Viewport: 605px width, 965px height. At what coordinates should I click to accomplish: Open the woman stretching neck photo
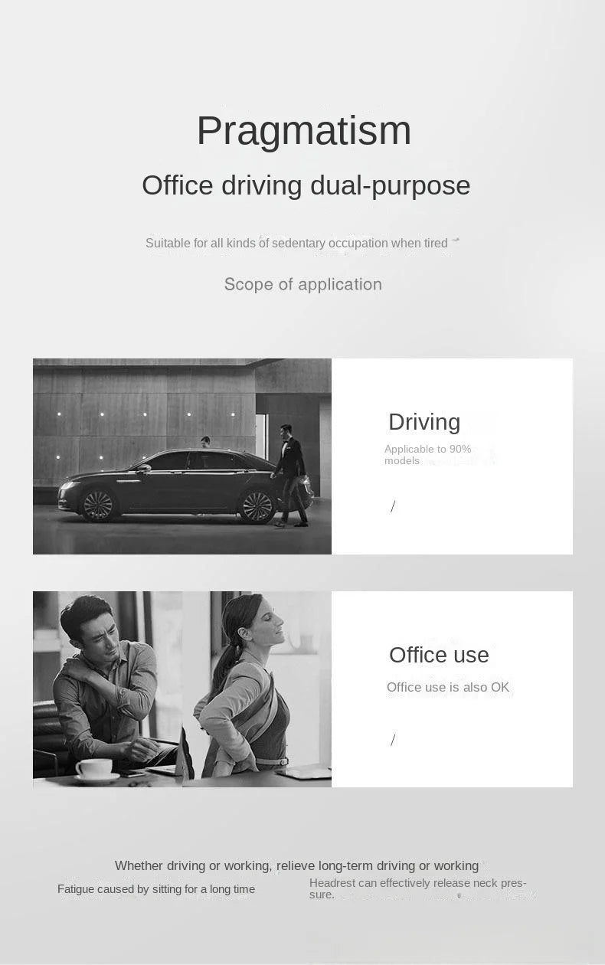click(x=257, y=689)
